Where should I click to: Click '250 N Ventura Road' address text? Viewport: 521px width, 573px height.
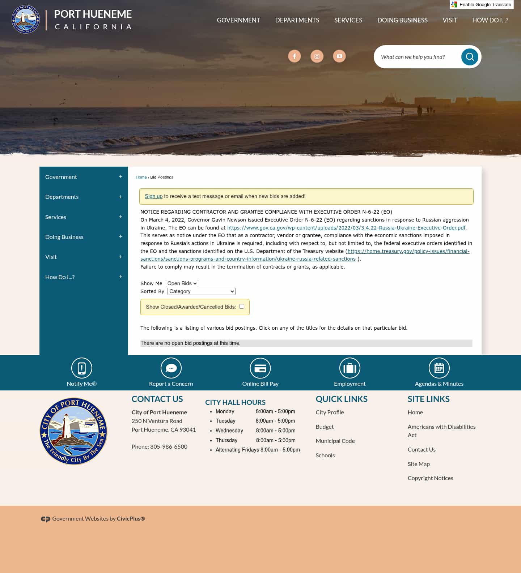click(x=157, y=421)
